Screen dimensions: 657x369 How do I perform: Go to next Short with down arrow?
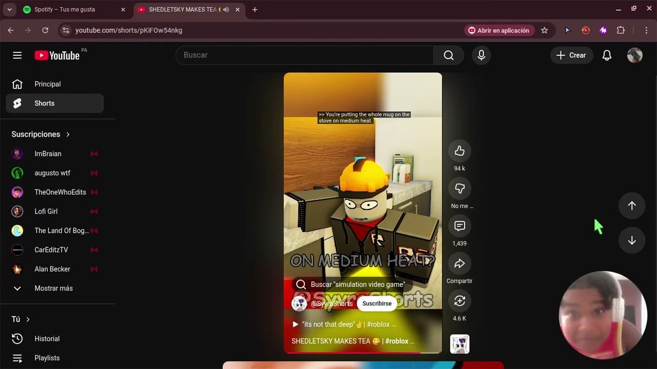[632, 241]
